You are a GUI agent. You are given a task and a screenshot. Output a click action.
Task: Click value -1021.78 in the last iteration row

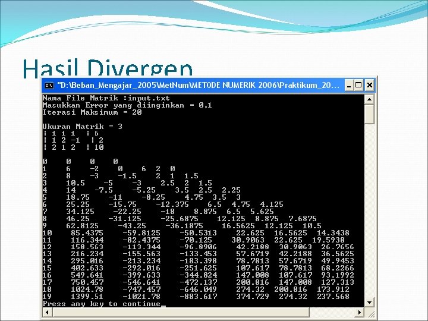pyautogui.click(x=141, y=297)
